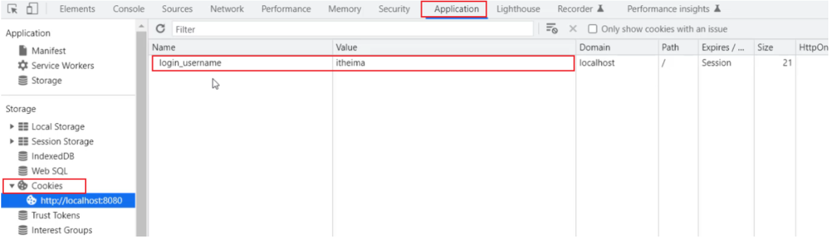Image resolution: width=830 pixels, height=244 pixels.
Task: Open the Trust Tokens item
Action: coord(56,216)
